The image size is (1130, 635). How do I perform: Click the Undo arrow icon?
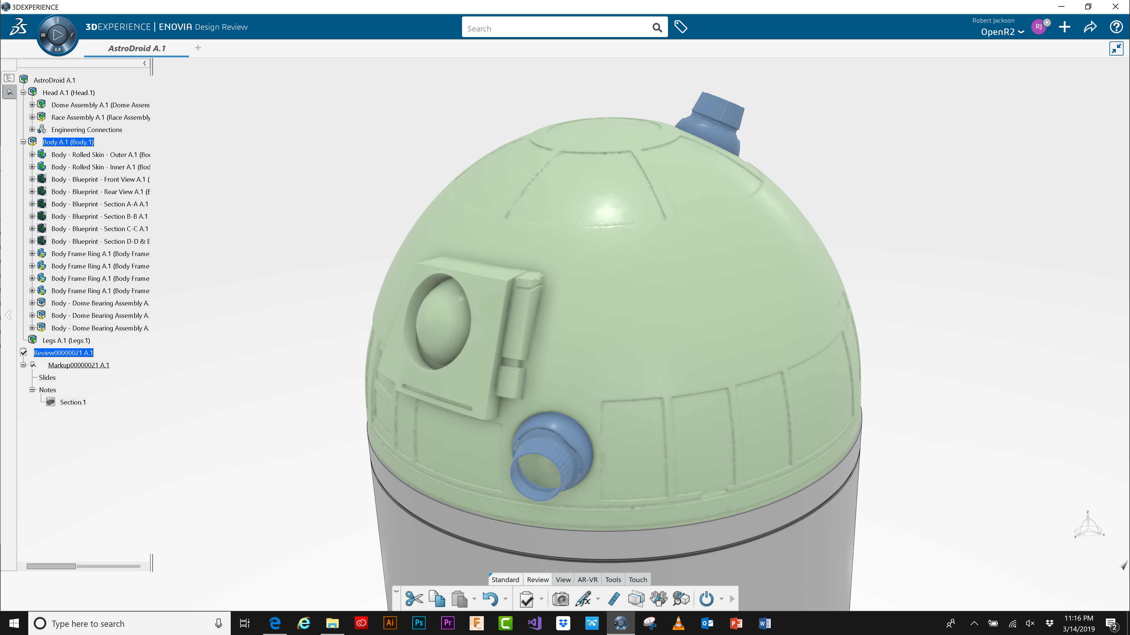(x=490, y=599)
